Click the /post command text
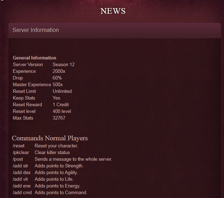This screenshot has height=198, width=224. point(18,159)
